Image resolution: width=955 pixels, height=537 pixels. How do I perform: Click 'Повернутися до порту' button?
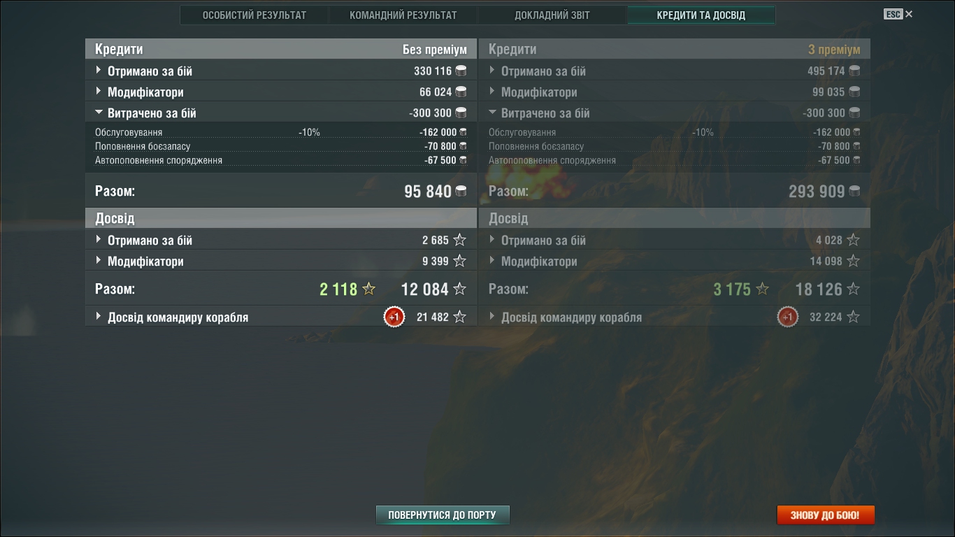443,515
